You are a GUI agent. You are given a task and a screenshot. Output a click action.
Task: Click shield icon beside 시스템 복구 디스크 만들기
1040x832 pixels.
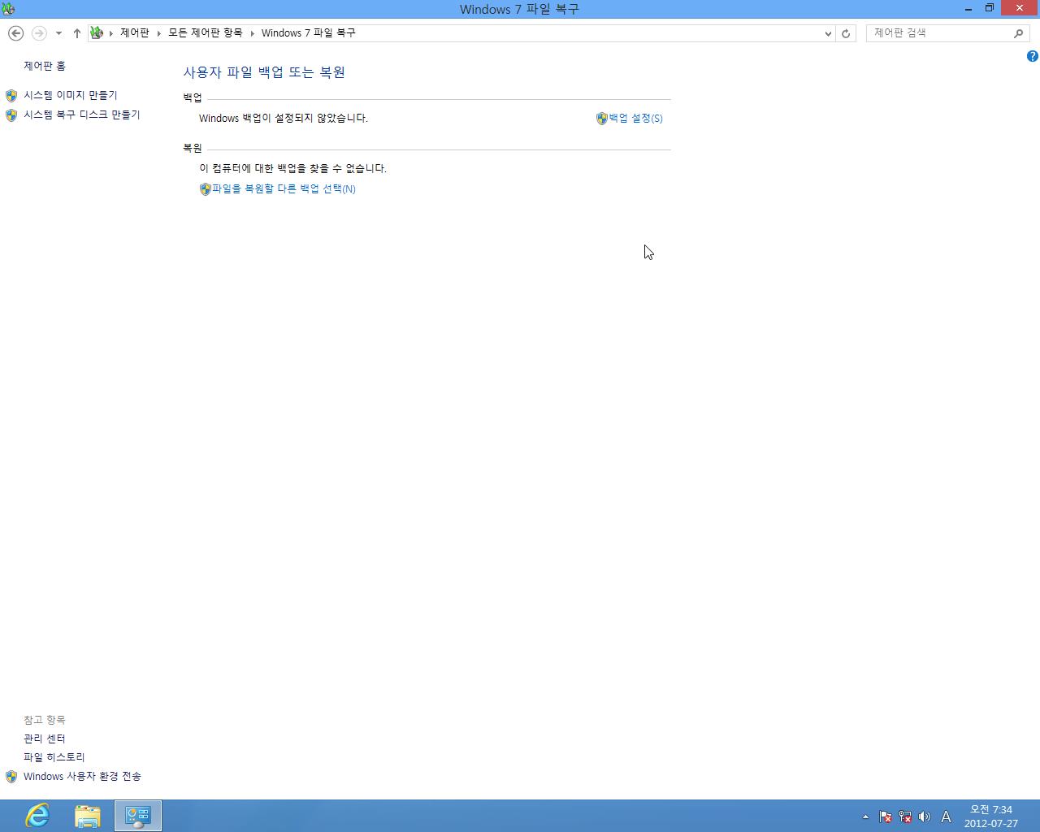[x=11, y=115]
